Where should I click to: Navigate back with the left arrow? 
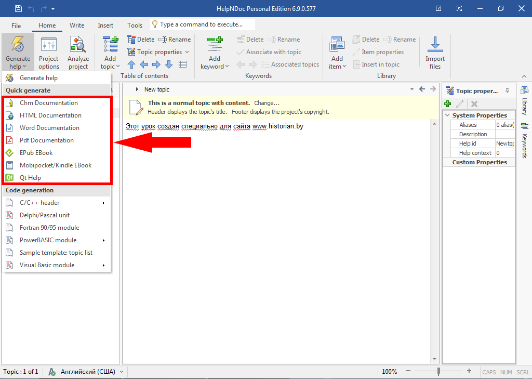[x=422, y=89]
